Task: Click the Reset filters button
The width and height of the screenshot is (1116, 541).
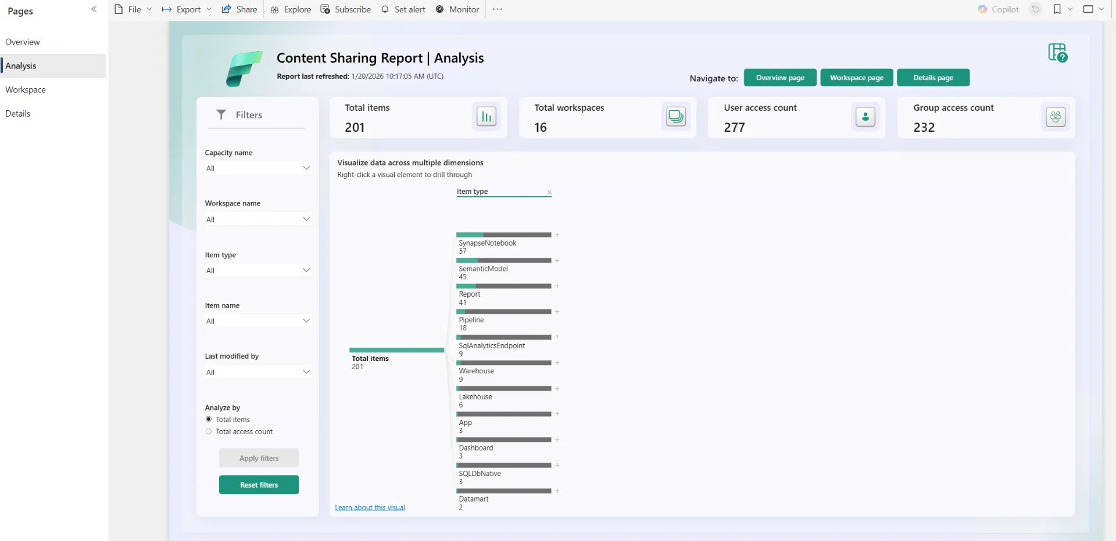Action: [x=259, y=485]
